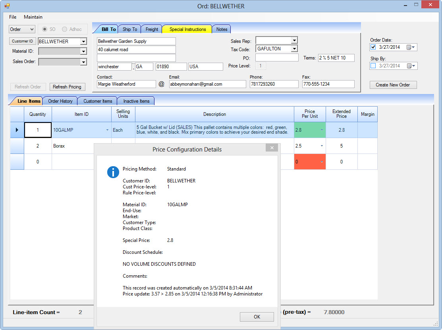This screenshot has width=442, height=330.
Task: Switch to the Order History tab
Action: pyautogui.click(x=60, y=101)
